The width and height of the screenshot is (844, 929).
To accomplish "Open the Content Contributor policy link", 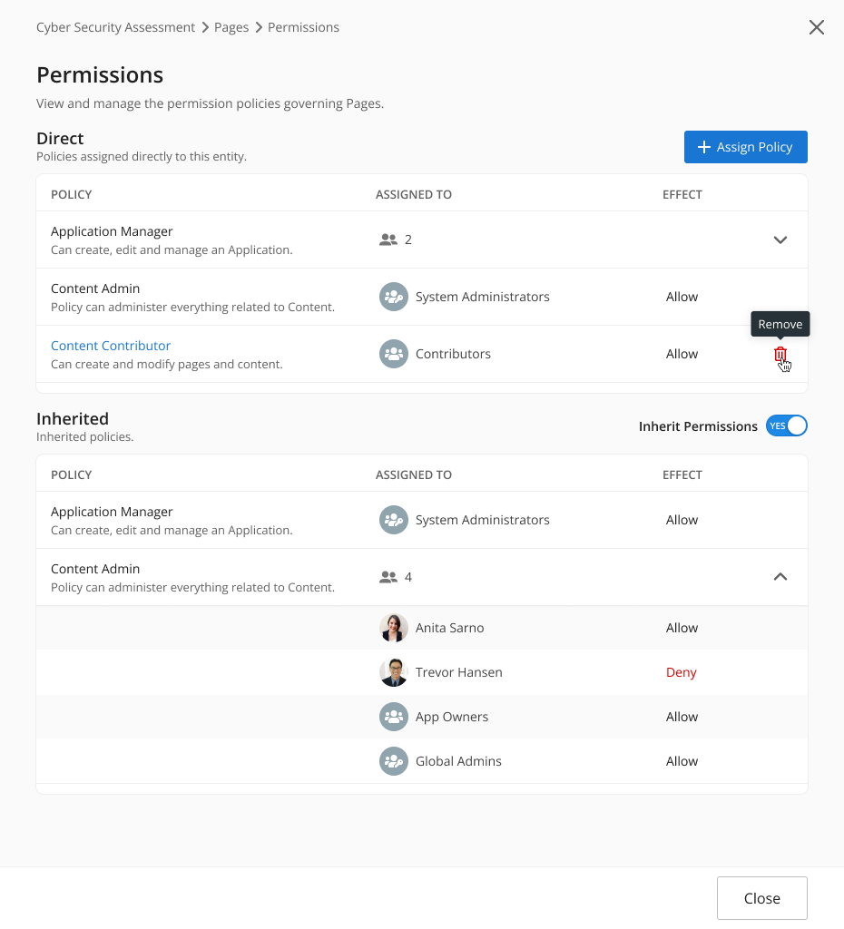I will coord(111,346).
